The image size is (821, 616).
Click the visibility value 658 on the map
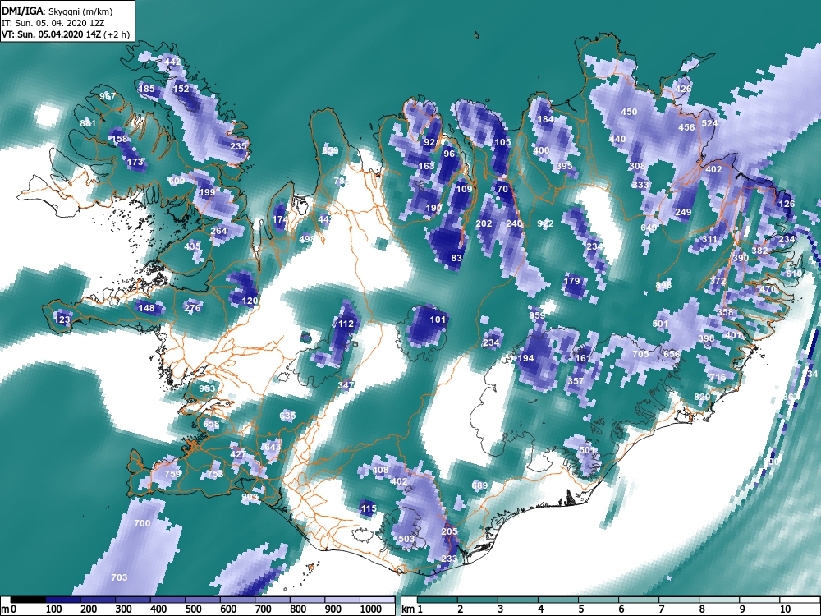(x=212, y=424)
